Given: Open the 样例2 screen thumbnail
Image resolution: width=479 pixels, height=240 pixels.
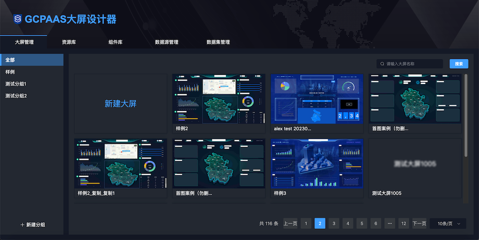Looking at the screenshot, I should [219, 99].
